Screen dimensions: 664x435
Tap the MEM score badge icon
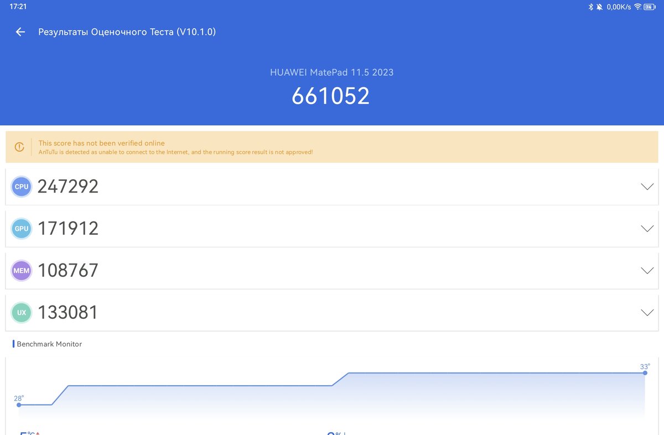click(22, 271)
